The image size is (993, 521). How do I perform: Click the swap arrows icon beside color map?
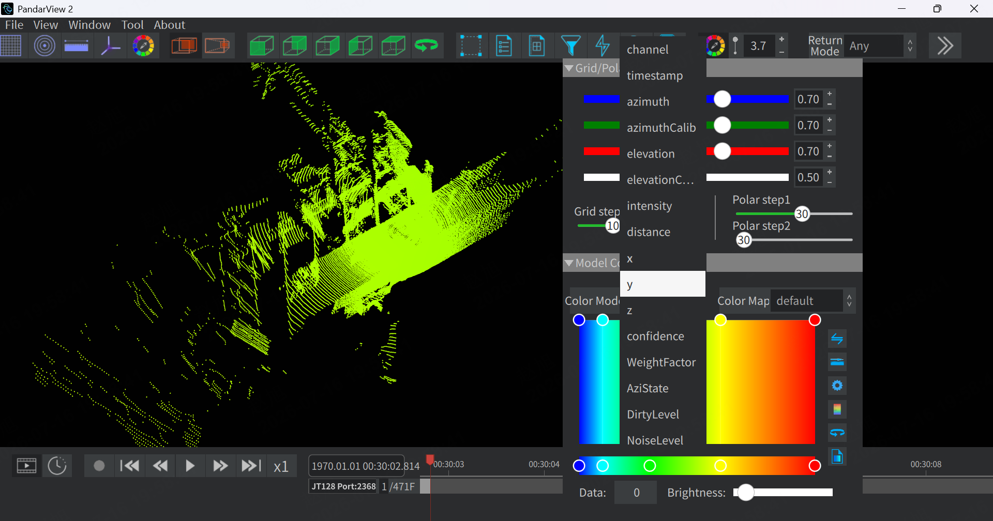[837, 339]
